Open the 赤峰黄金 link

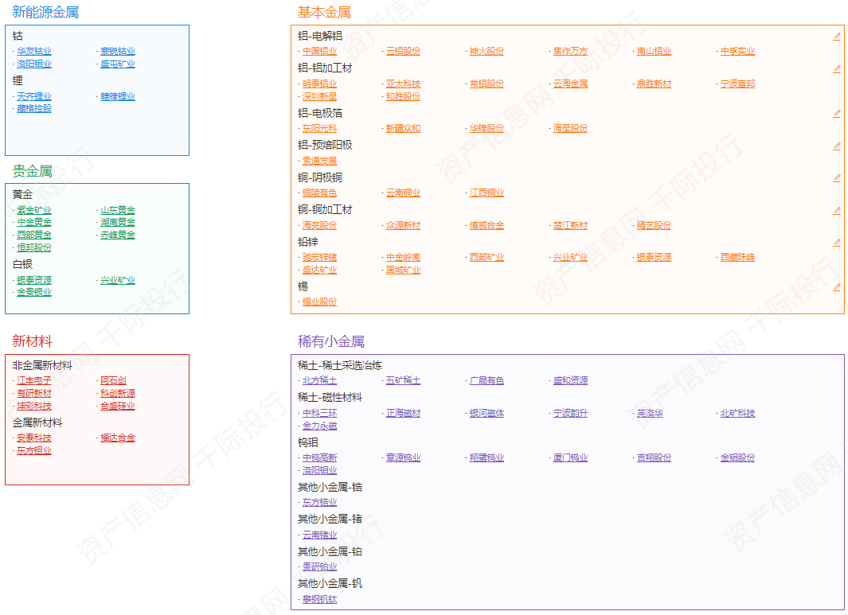click(118, 235)
